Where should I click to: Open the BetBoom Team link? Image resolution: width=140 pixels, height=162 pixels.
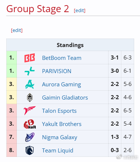[62, 58]
